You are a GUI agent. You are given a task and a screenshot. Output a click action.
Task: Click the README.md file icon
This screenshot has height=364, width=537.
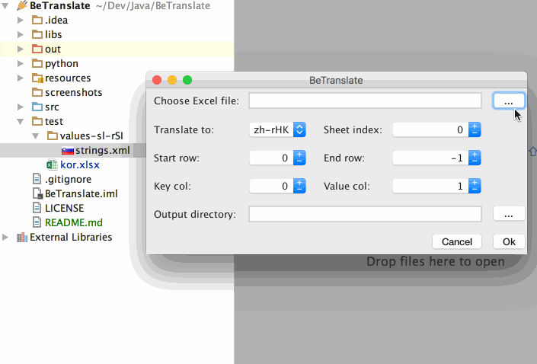click(x=37, y=222)
